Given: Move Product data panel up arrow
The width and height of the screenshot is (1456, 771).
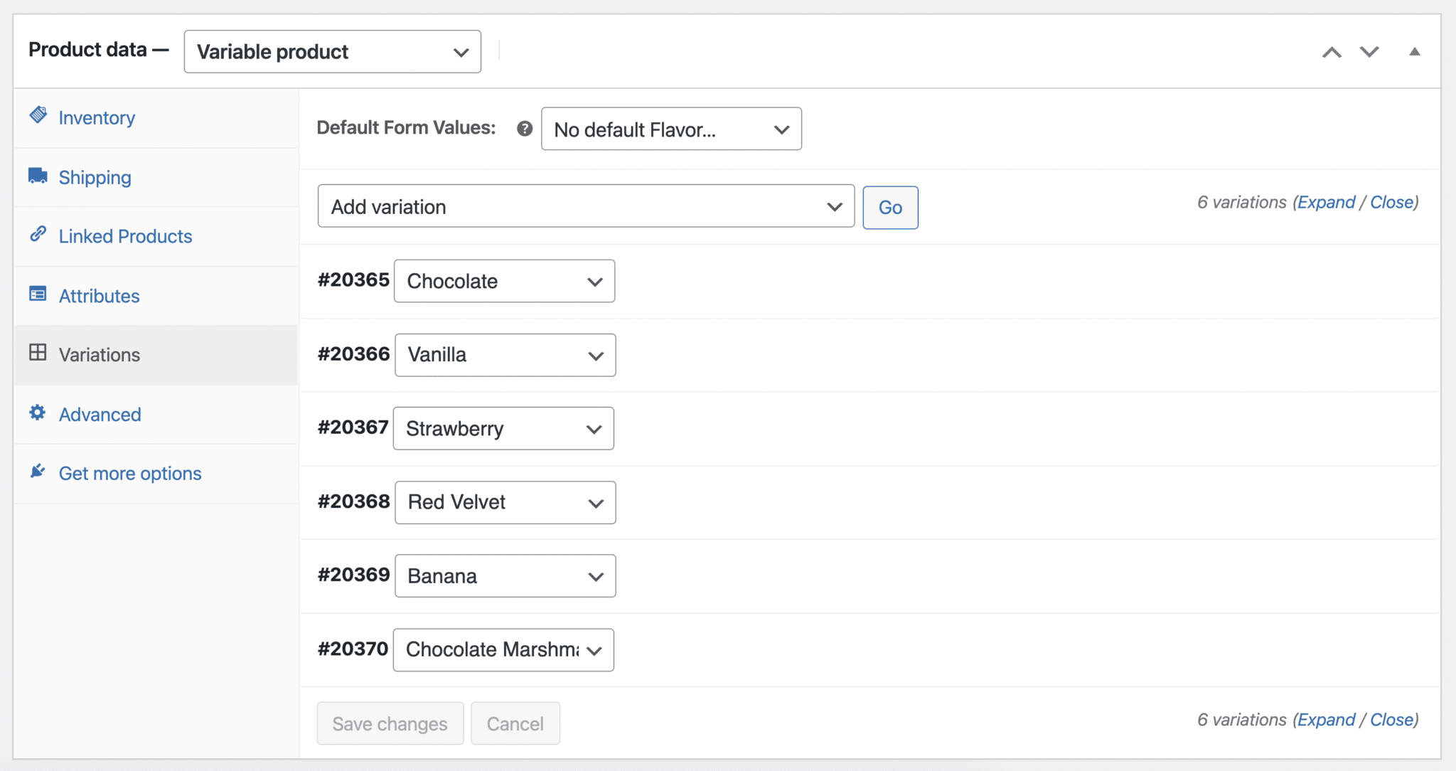Looking at the screenshot, I should (1332, 52).
